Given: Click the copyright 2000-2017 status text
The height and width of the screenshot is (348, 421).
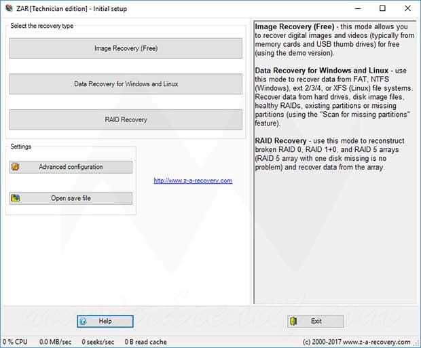Looking at the screenshot, I should (x=356, y=342).
